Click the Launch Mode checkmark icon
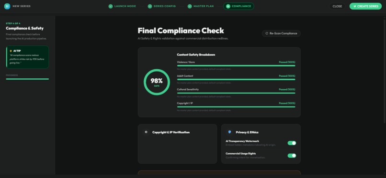 [x=111, y=6]
